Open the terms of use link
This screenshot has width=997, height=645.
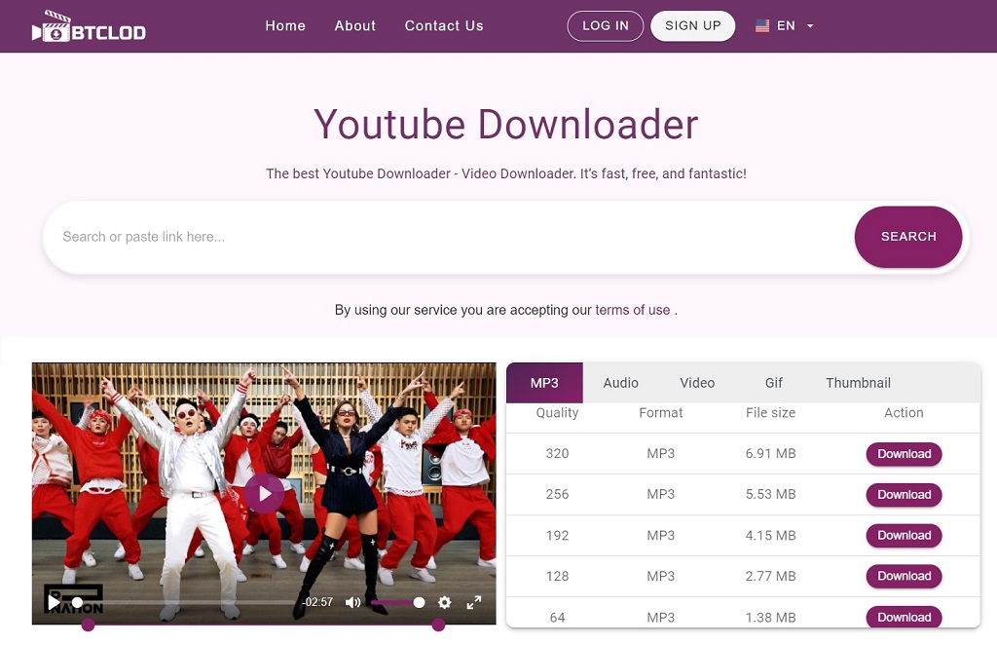coord(633,311)
